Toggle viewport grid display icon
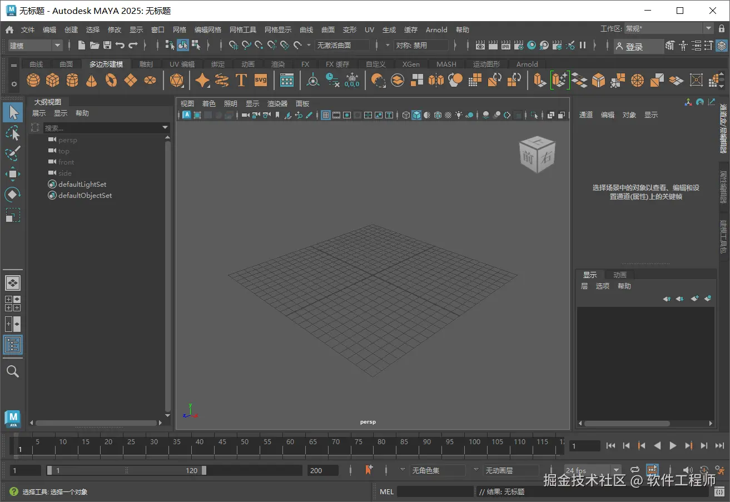 click(x=326, y=115)
